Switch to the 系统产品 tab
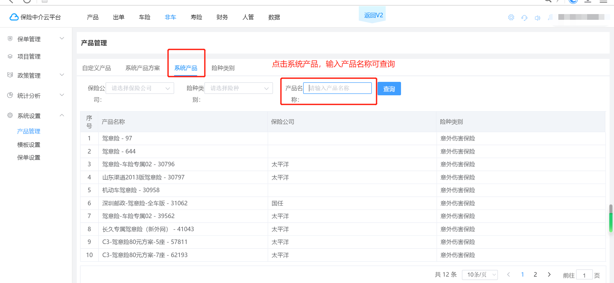The width and height of the screenshot is (614, 283). [x=186, y=68]
